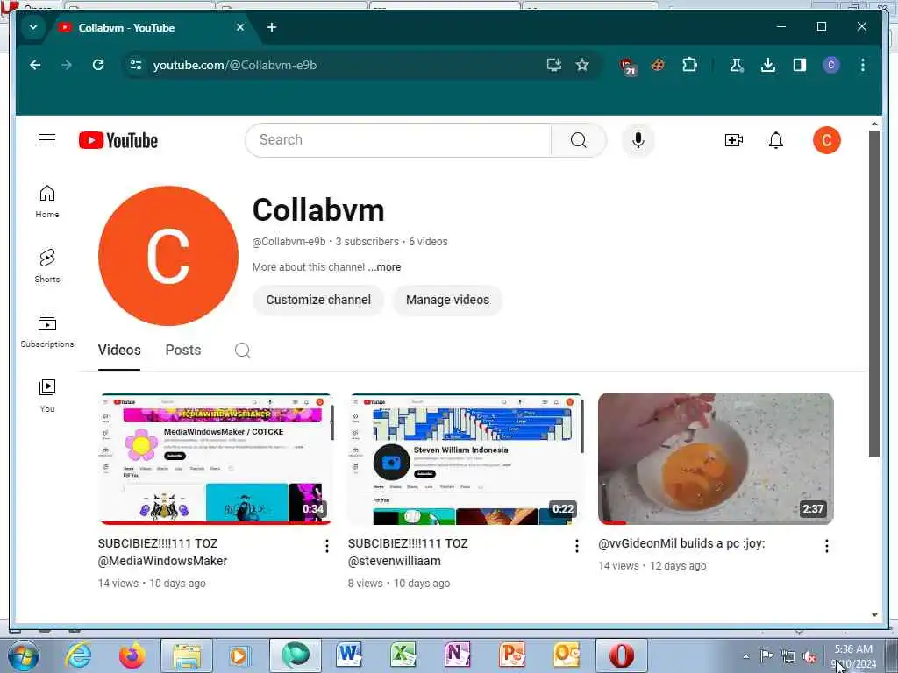Click the install app icon in address bar
Screen dimensions: 898x673
point(554,65)
